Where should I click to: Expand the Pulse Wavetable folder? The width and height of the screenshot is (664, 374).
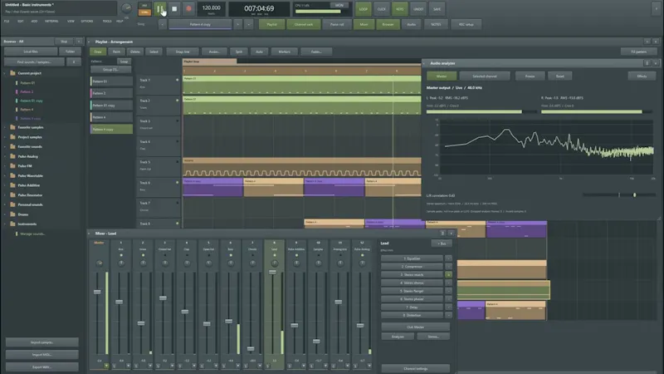(5, 175)
